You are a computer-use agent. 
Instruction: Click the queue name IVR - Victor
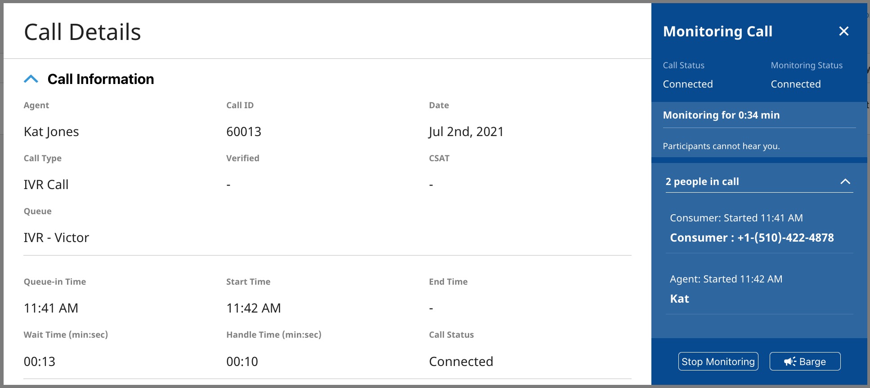point(56,238)
